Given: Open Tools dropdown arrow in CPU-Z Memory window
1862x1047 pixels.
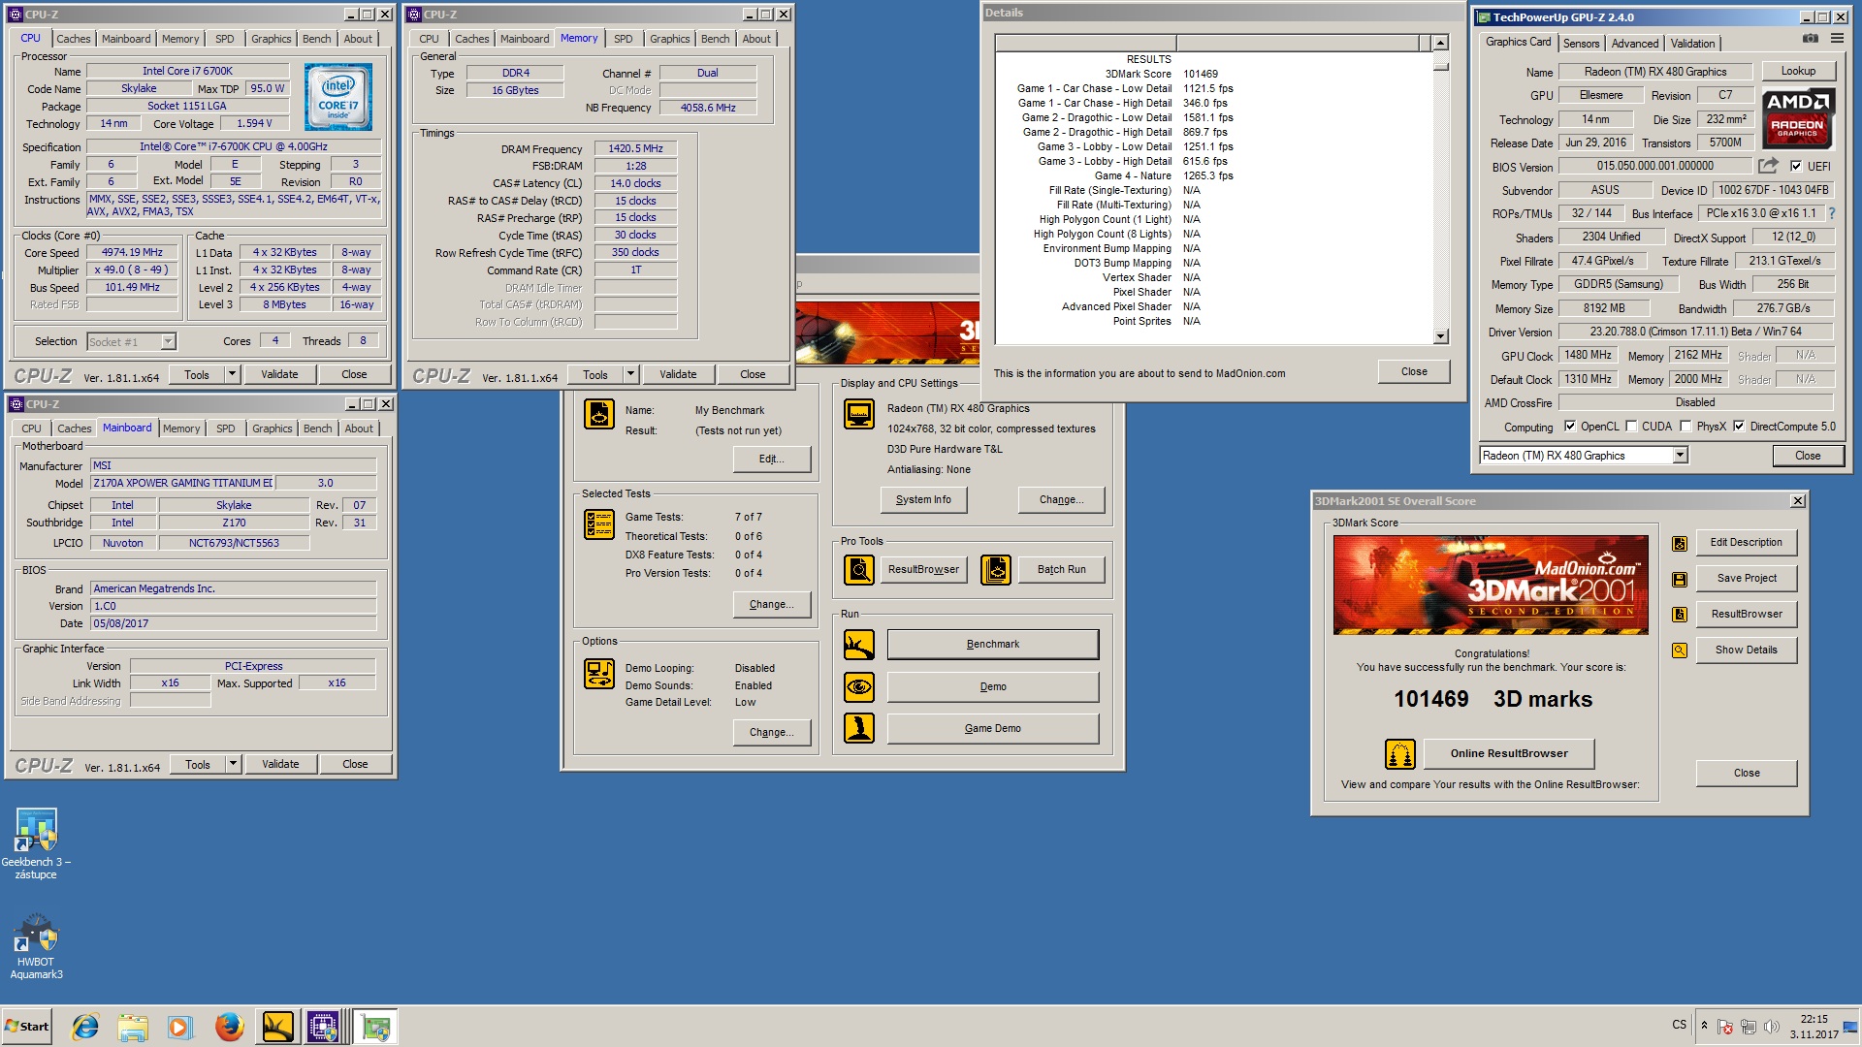Looking at the screenshot, I should tap(630, 375).
